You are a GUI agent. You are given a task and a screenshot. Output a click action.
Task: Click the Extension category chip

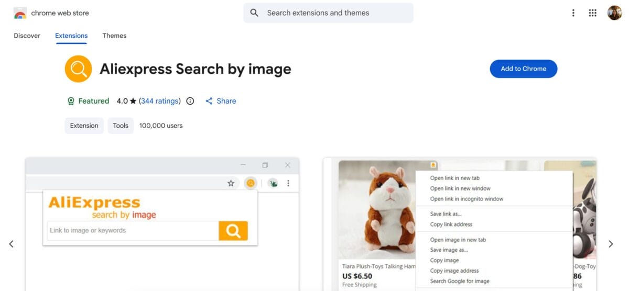(x=84, y=126)
